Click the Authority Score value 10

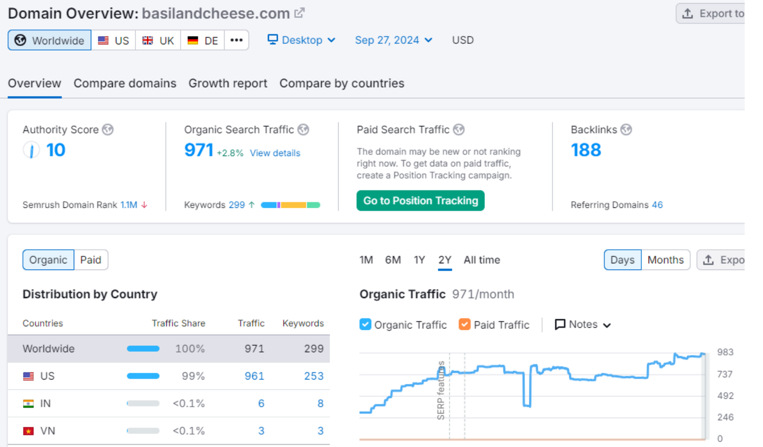56,150
